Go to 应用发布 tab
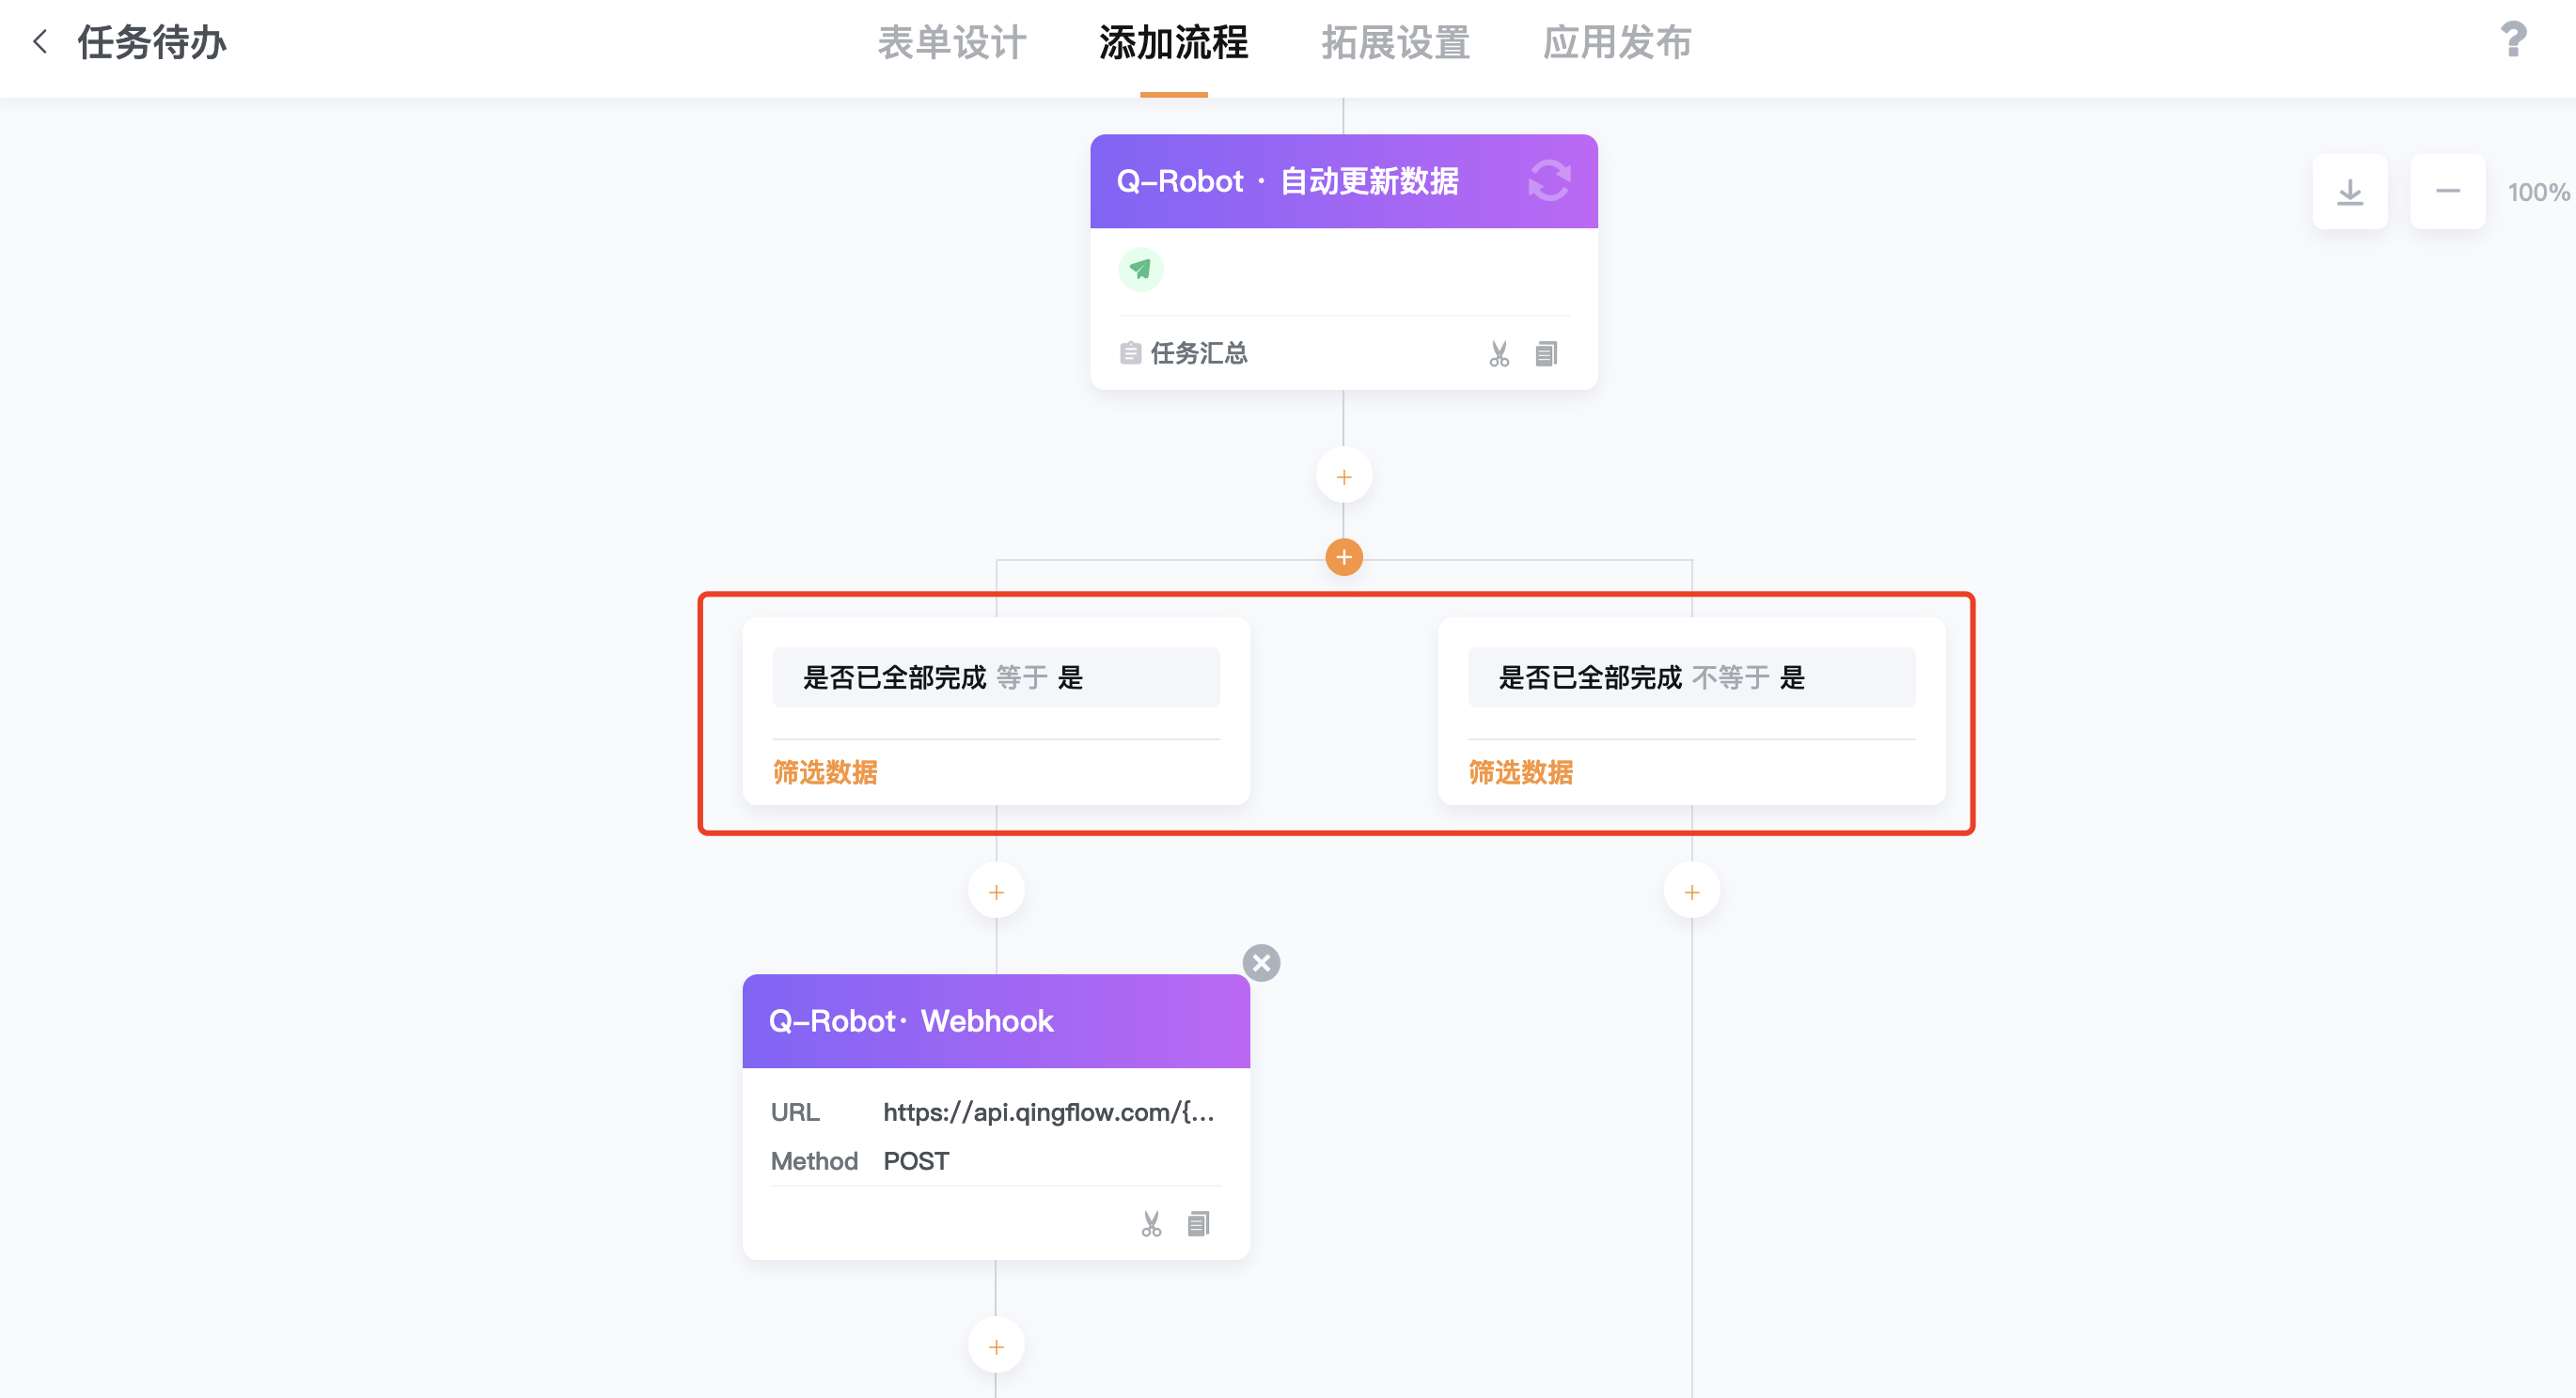This screenshot has height=1398, width=2576. [x=1616, y=43]
